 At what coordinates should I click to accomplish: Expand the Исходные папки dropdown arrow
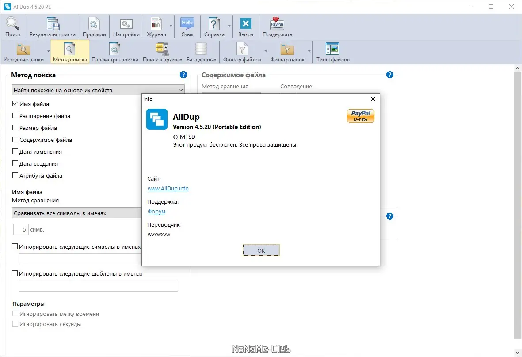click(x=48, y=51)
